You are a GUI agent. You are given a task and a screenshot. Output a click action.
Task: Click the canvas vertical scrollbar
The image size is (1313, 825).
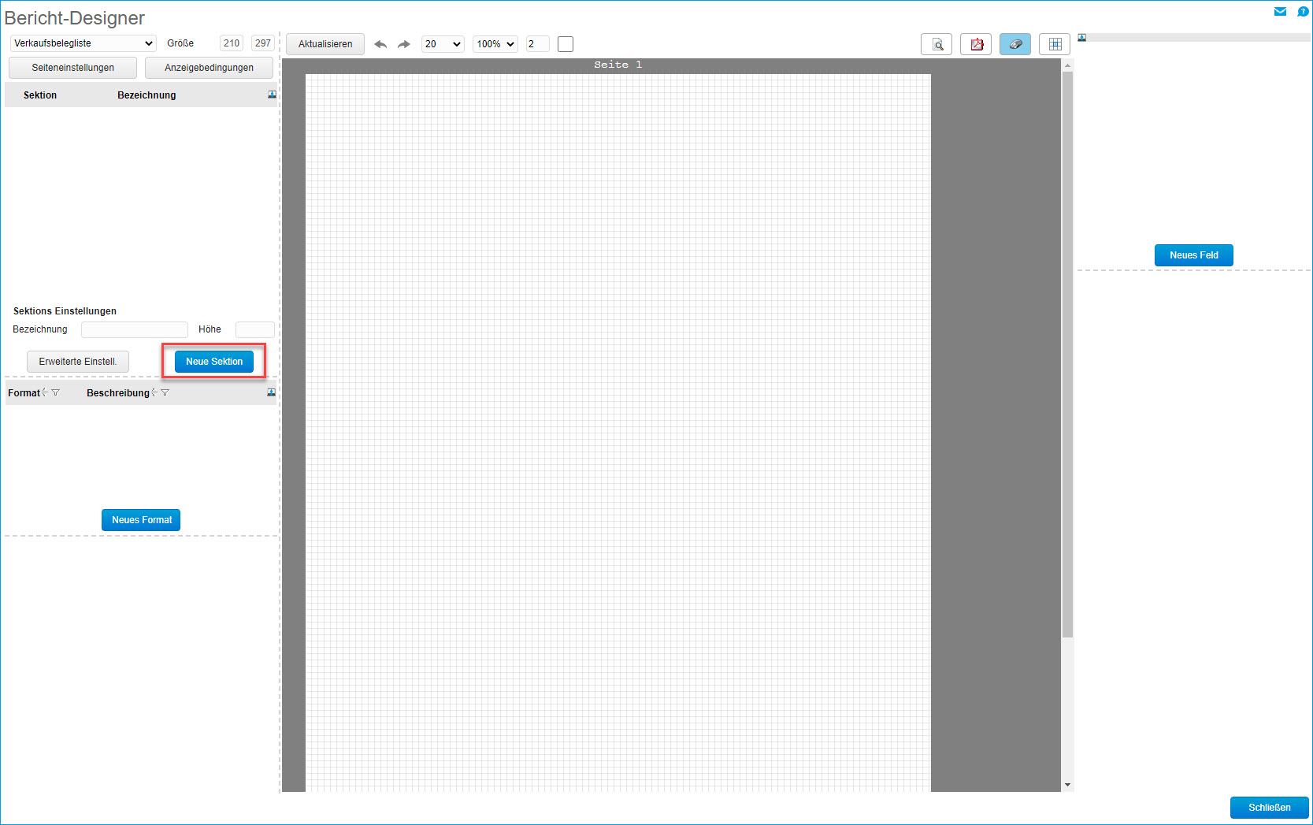[x=1067, y=355]
